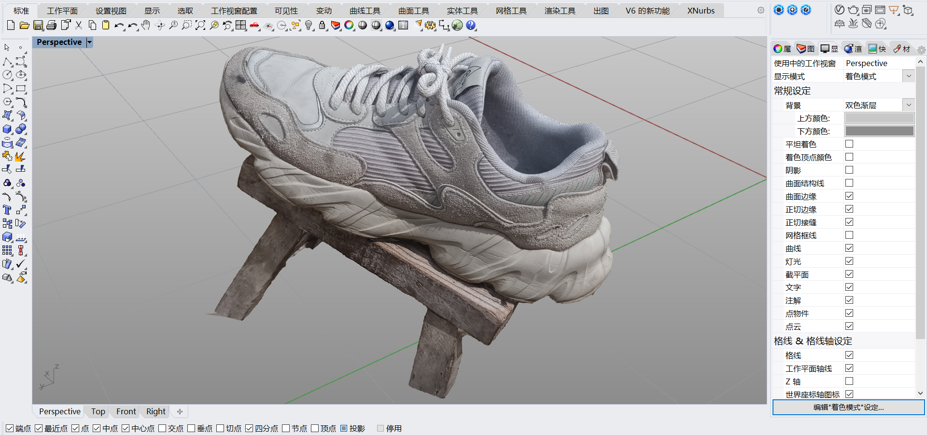Select the Rotate view tool icon
Image resolution: width=927 pixels, height=435 pixels.
click(x=160, y=26)
